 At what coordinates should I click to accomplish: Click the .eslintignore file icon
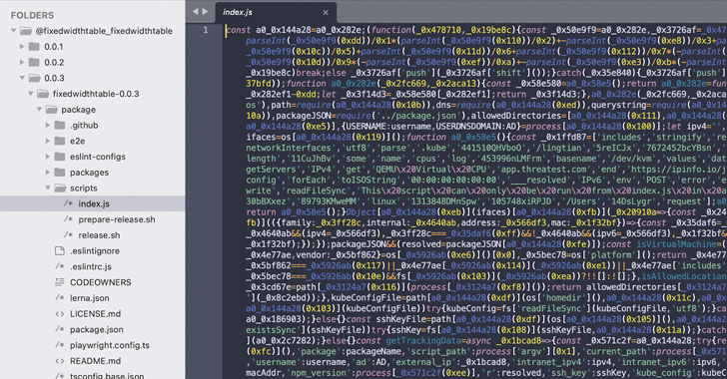tap(59, 250)
